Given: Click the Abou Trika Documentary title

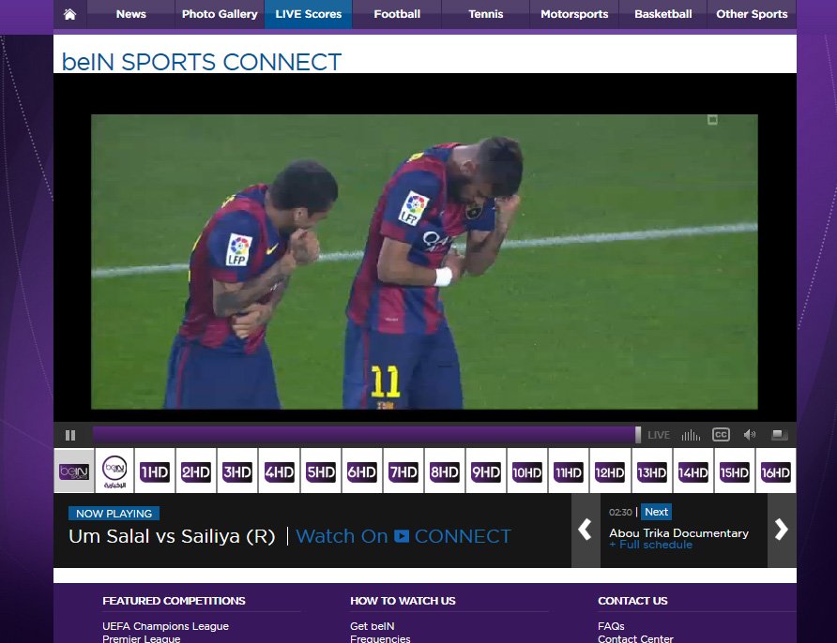Looking at the screenshot, I should click(x=678, y=533).
